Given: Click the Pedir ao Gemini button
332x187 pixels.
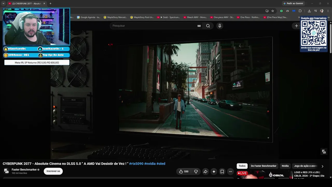Looking at the screenshot, I should tap(293, 3).
